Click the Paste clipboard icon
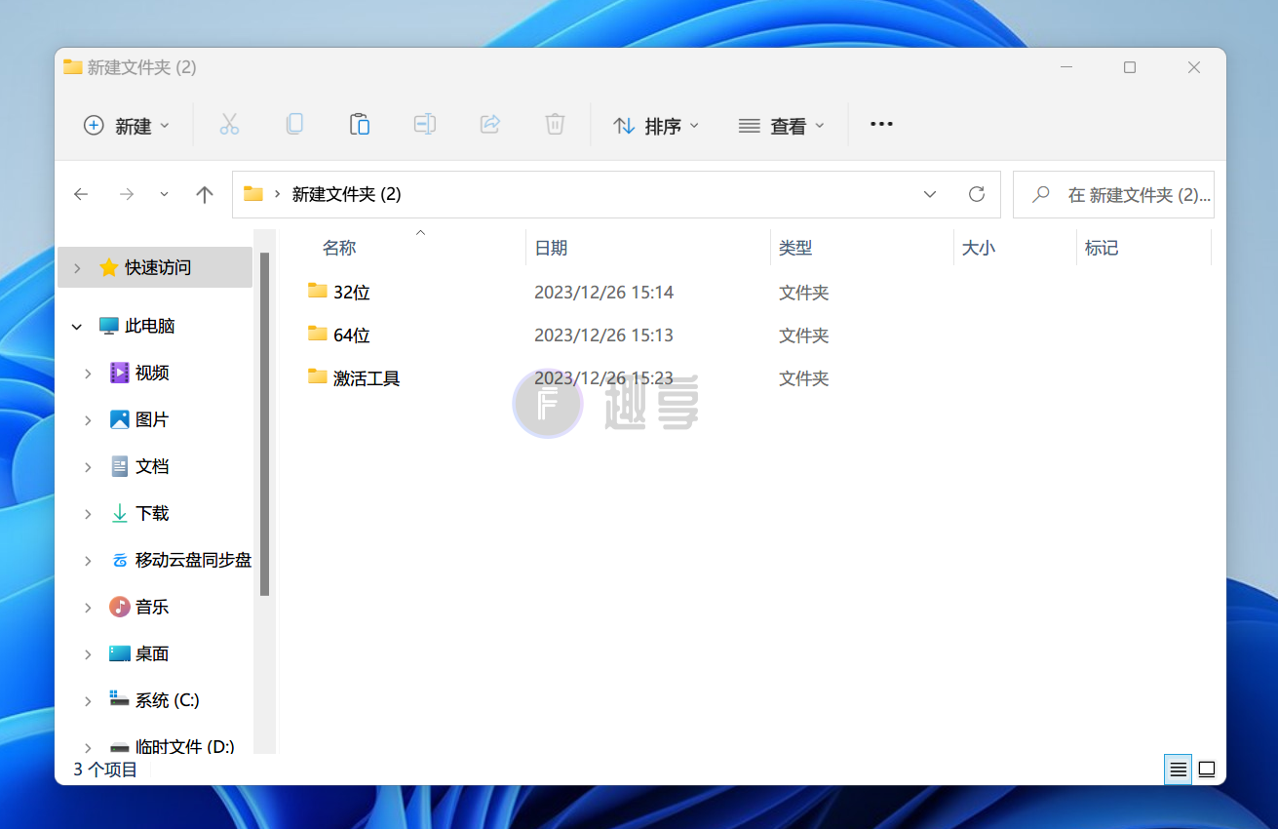This screenshot has width=1278, height=829. pyautogui.click(x=360, y=124)
